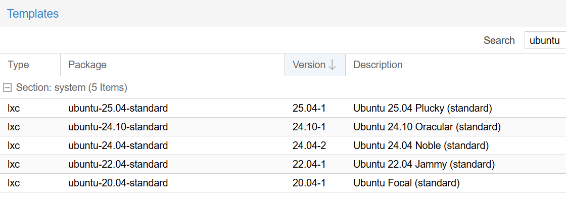Select the ubuntu-22.04-standard package
The height and width of the screenshot is (199, 566).
click(x=118, y=164)
